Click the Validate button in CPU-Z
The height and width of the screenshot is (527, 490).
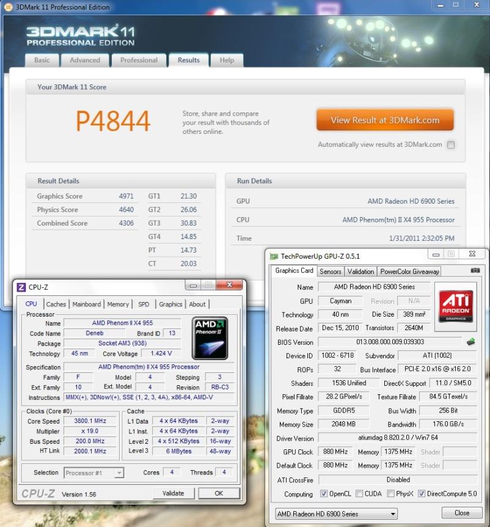point(174,493)
